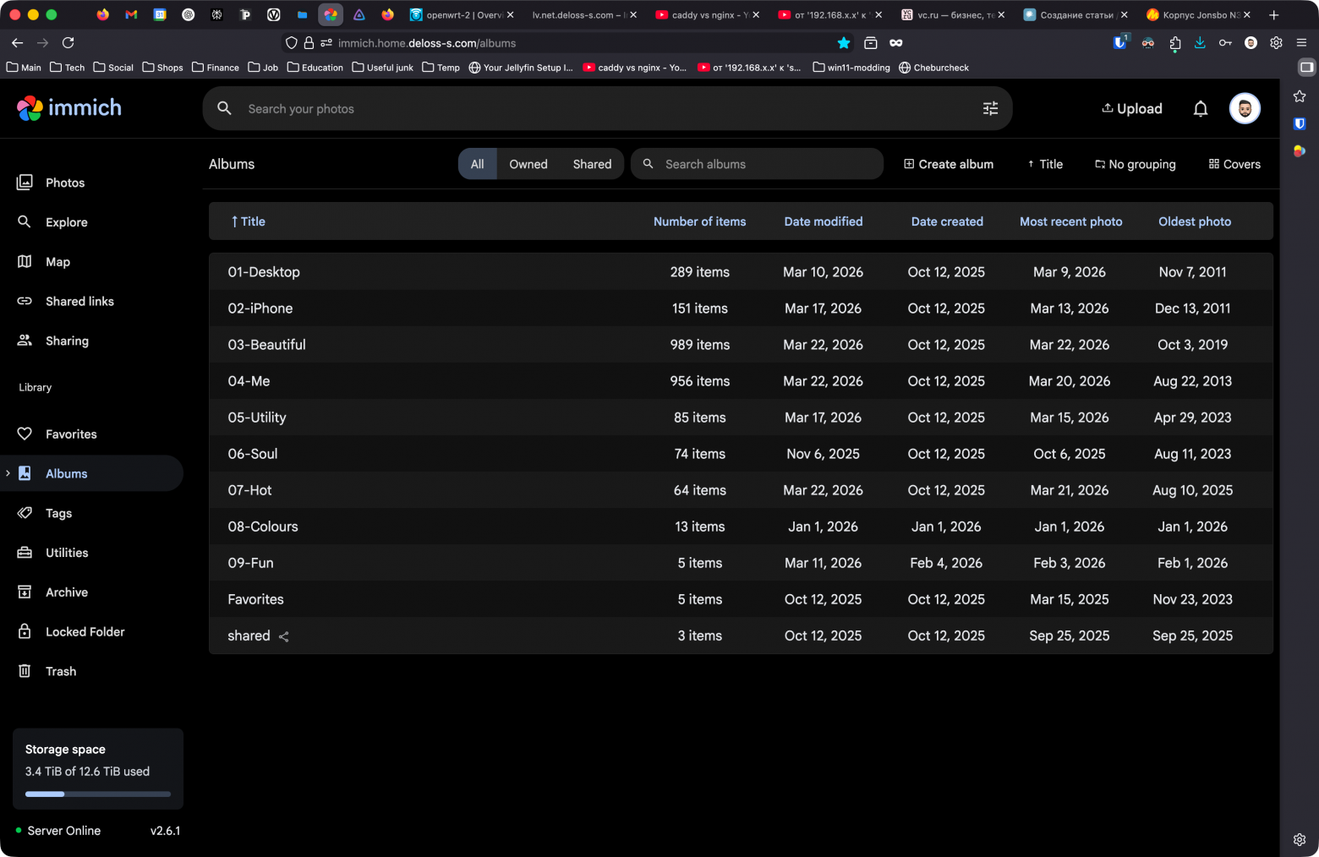Click the browser address bar URL
The width and height of the screenshot is (1319, 857).
[x=427, y=43]
